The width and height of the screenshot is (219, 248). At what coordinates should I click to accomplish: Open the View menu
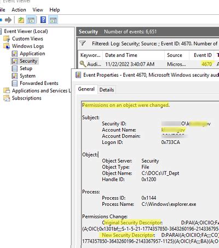click(38, 10)
